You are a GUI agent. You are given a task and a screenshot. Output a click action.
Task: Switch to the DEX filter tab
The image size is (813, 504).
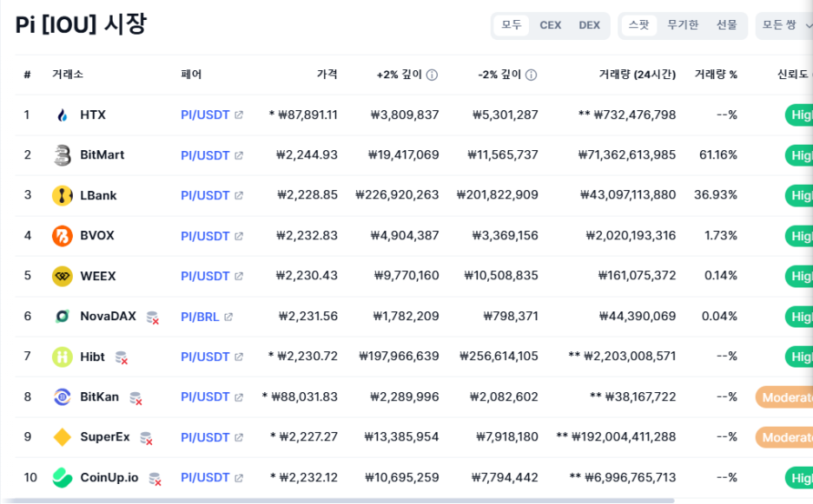point(589,25)
